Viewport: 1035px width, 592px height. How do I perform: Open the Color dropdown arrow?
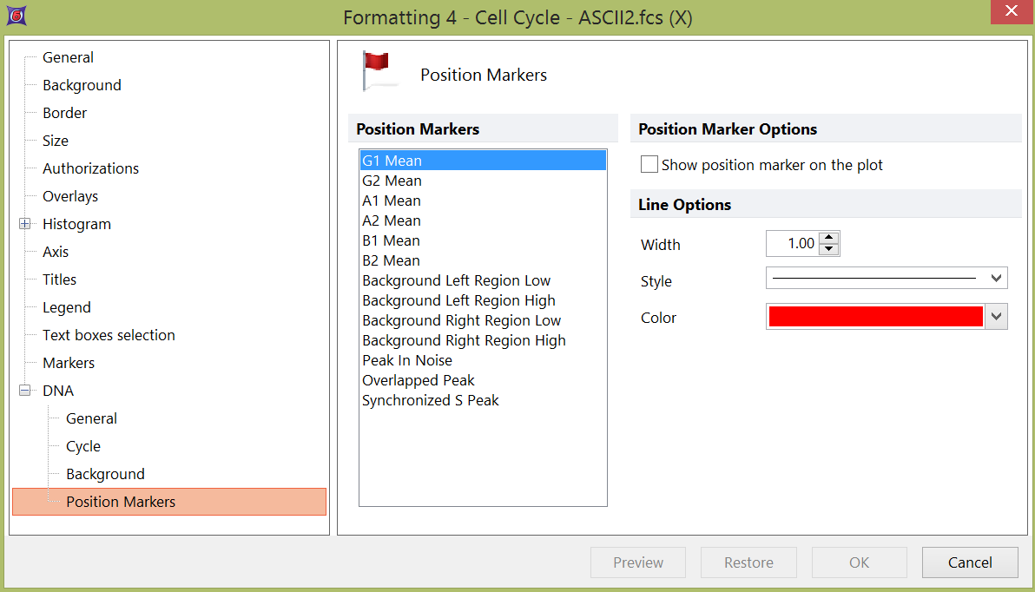click(x=997, y=317)
